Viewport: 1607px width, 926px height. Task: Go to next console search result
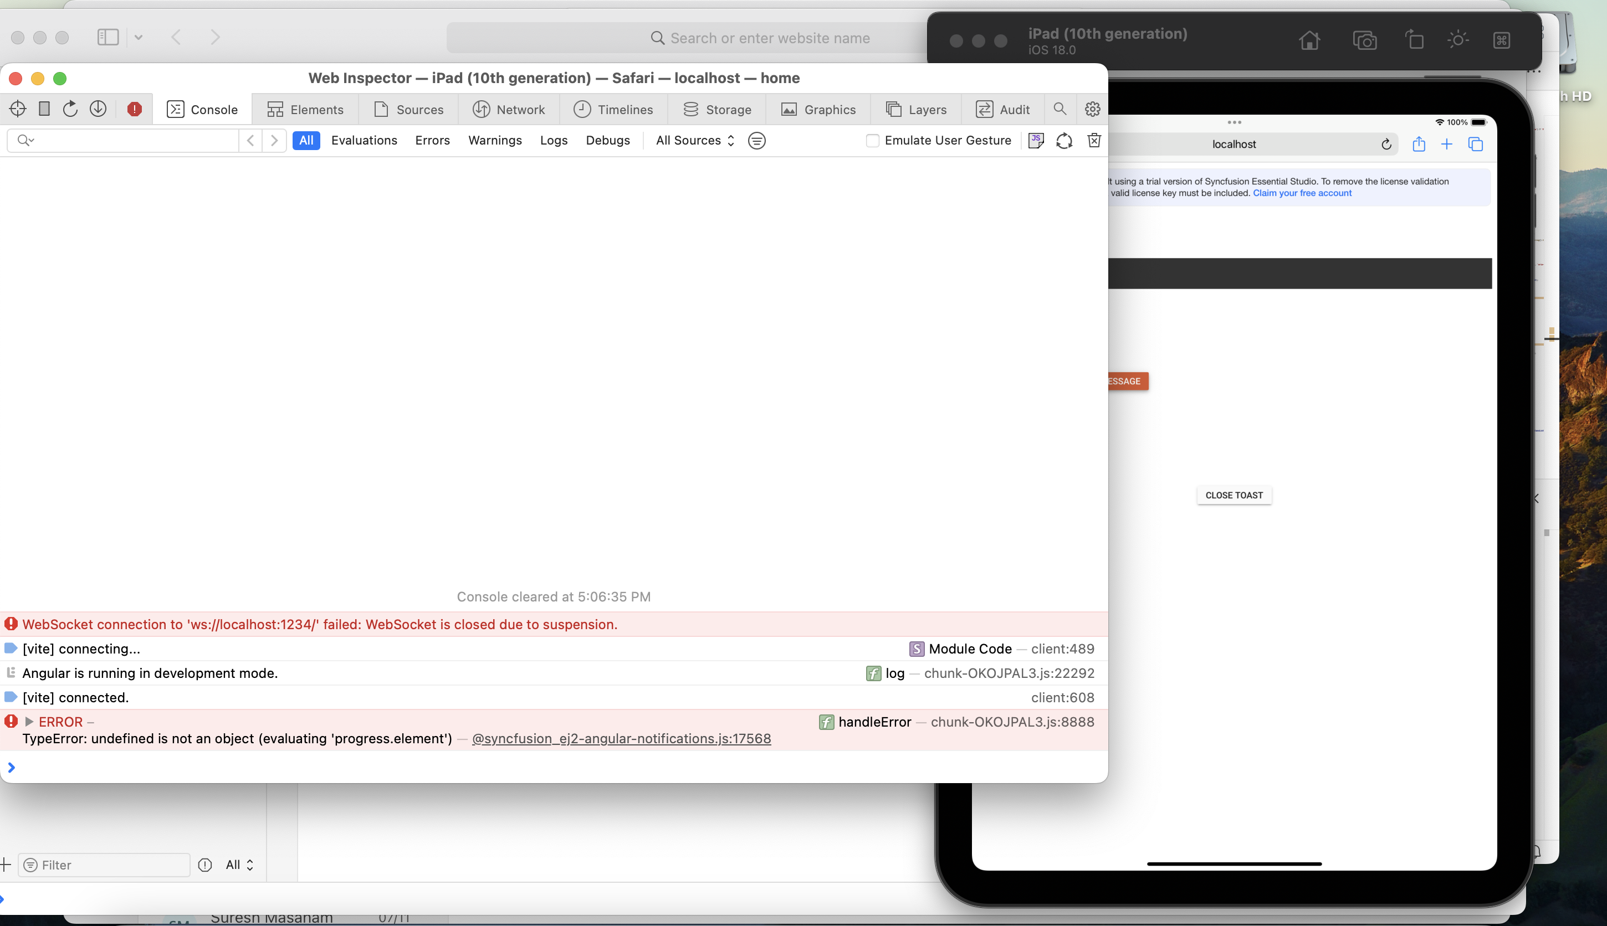pyautogui.click(x=274, y=141)
